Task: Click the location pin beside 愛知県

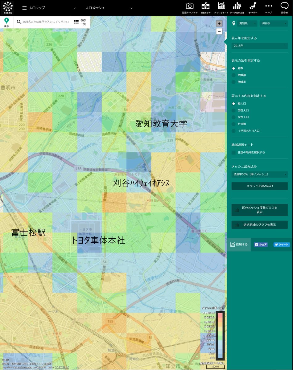Action: 234,23
